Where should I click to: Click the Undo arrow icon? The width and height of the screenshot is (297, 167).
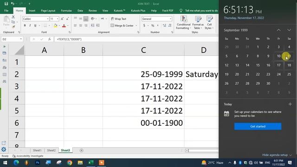[13, 4]
